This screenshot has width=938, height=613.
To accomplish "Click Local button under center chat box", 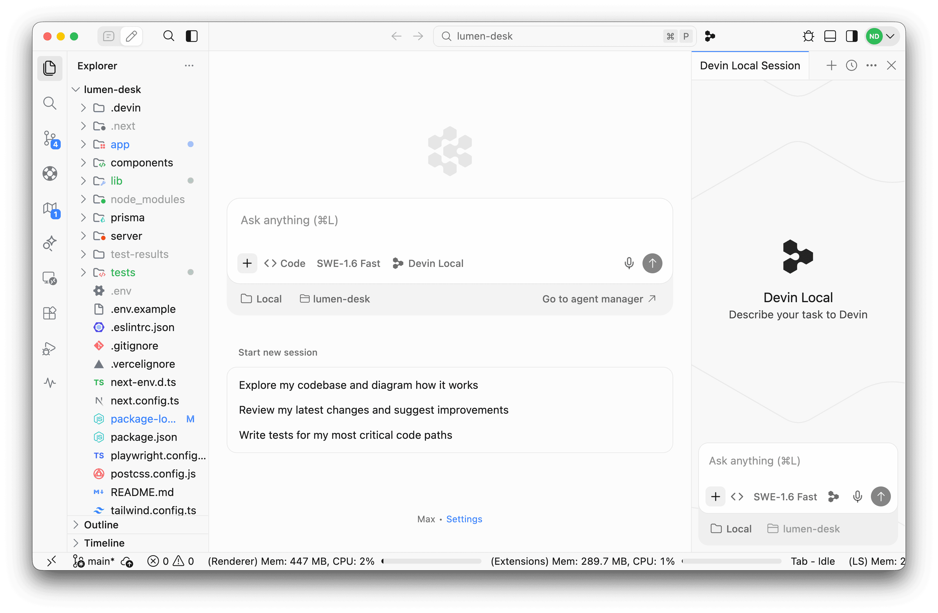I will coord(261,299).
